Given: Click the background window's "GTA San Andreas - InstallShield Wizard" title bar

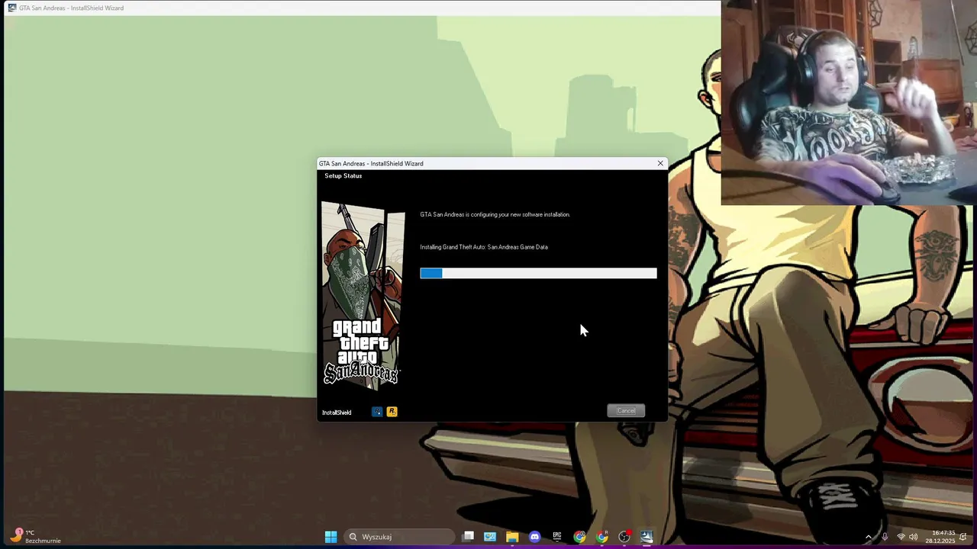Looking at the screenshot, I should 360,8.
